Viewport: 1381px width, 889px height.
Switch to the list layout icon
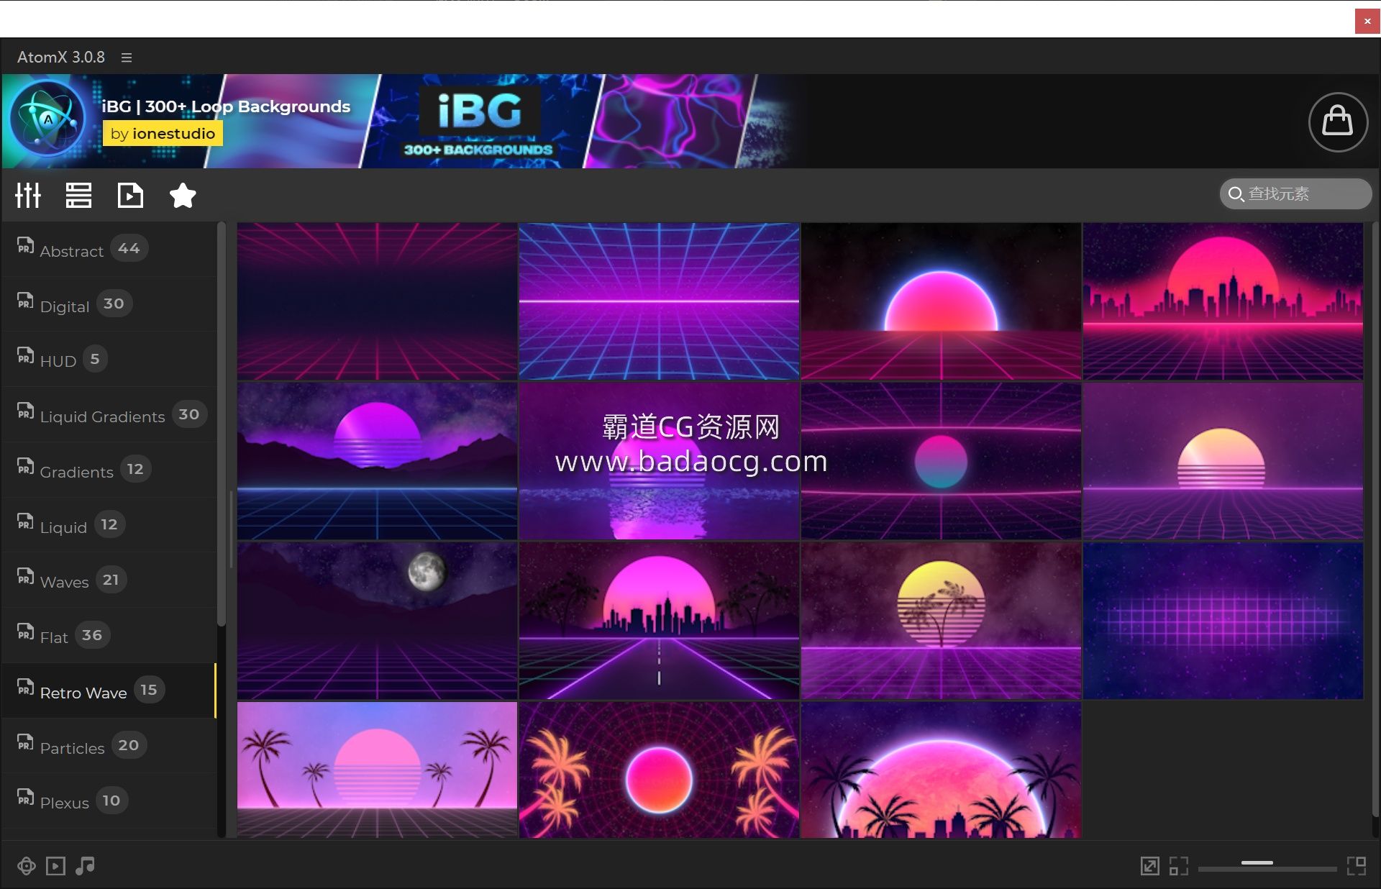(78, 195)
